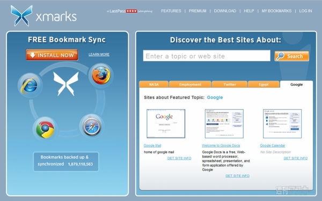
Task: Click the 'Bookmarks backed up & synchronized' counter box
Action: coord(66,161)
